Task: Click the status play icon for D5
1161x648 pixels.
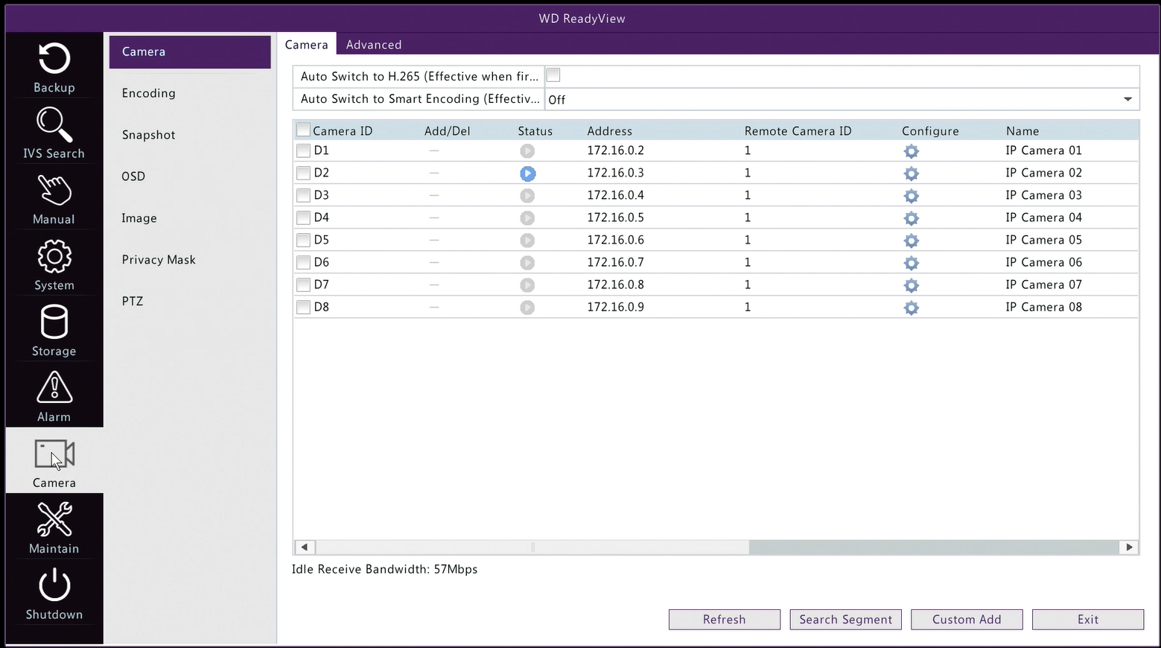Action: click(x=527, y=241)
